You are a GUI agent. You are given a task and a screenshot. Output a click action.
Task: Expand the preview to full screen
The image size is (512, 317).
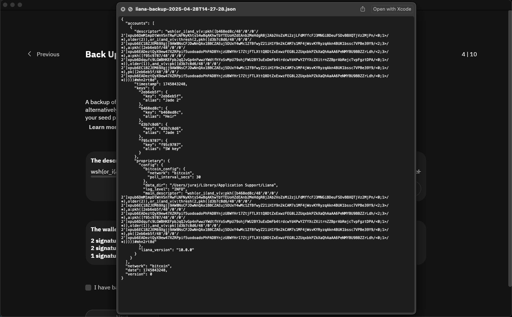130,9
